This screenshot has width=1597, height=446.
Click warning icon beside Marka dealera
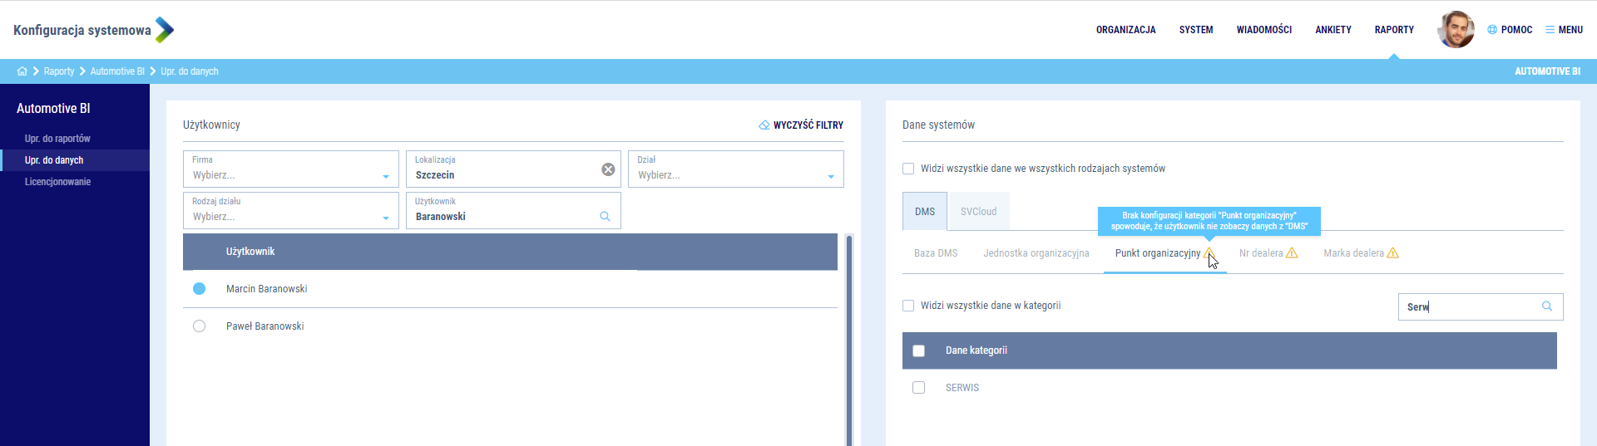(x=1392, y=253)
